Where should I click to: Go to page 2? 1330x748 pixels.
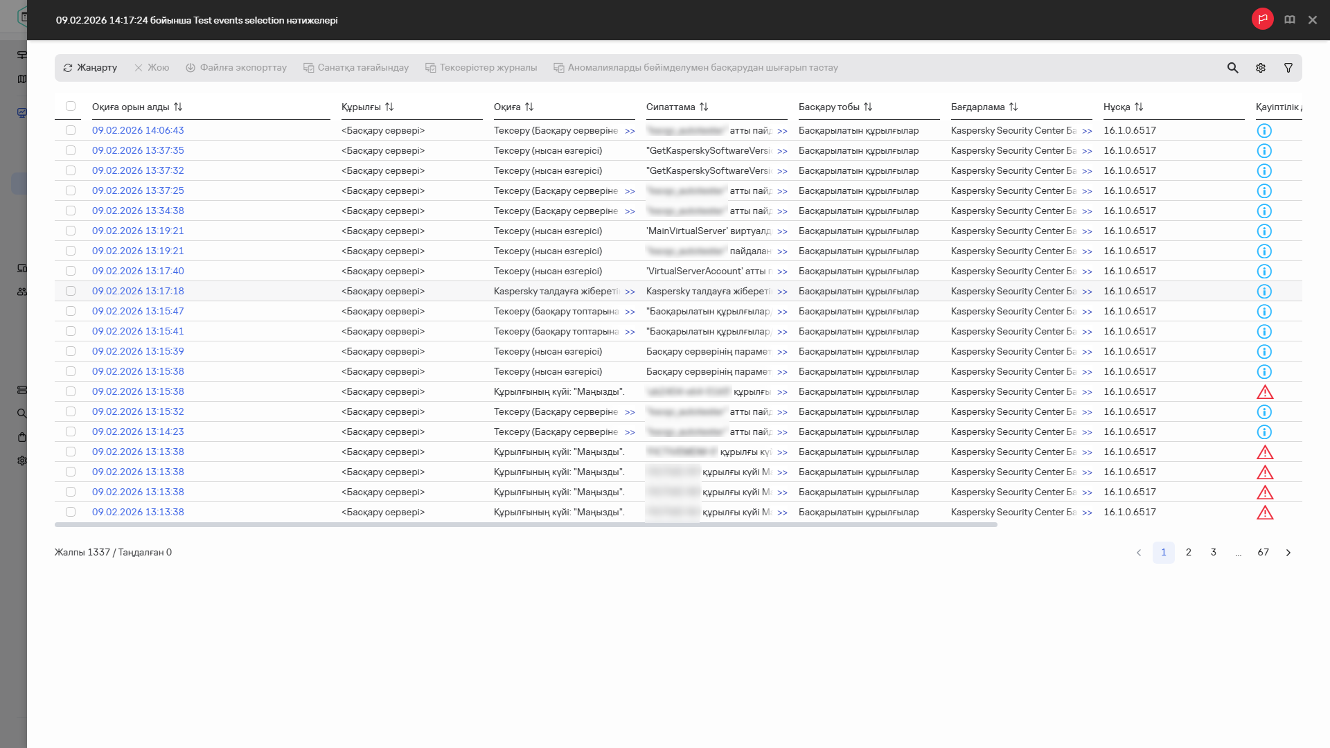point(1189,552)
